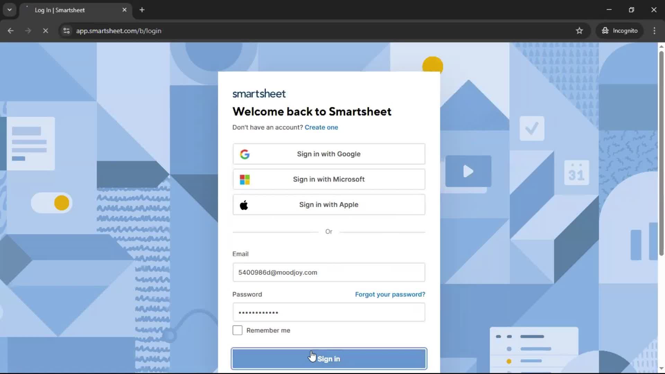This screenshot has height=374, width=665.
Task: Click the forward navigation arrow
Action: tap(28, 30)
